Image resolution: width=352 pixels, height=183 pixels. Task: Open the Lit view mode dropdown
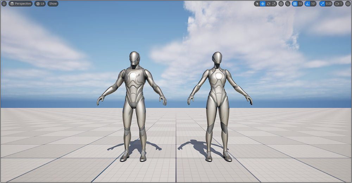pos(40,4)
